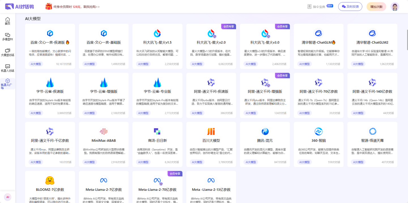
Task: Open the 终身会员限时128元 promotion link
Action: (x=76, y=7)
